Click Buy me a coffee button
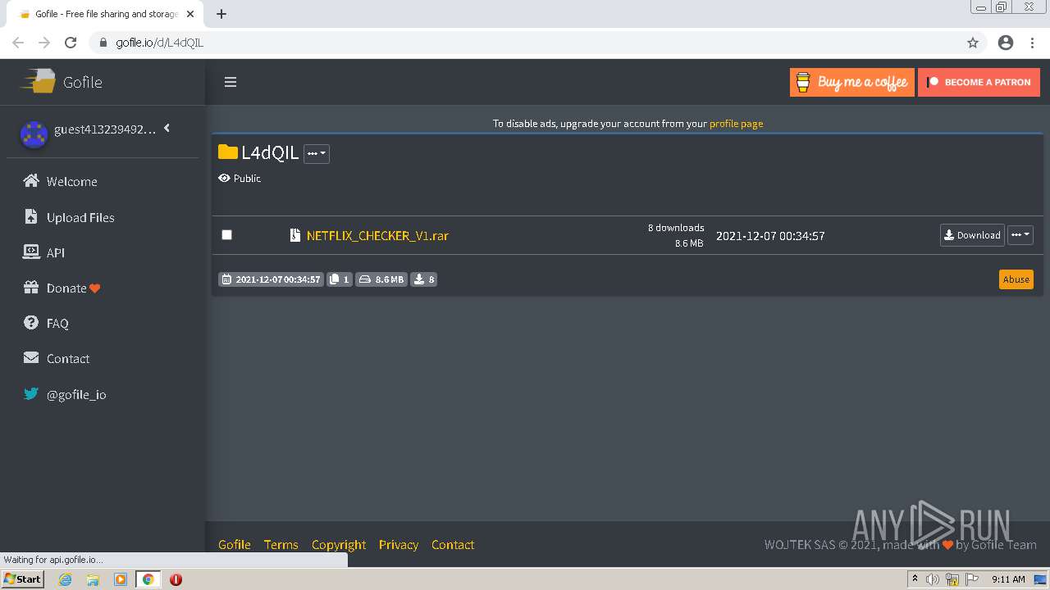The height and width of the screenshot is (590, 1050). [852, 82]
